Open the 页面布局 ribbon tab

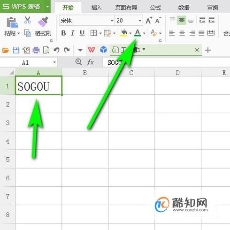(126, 8)
